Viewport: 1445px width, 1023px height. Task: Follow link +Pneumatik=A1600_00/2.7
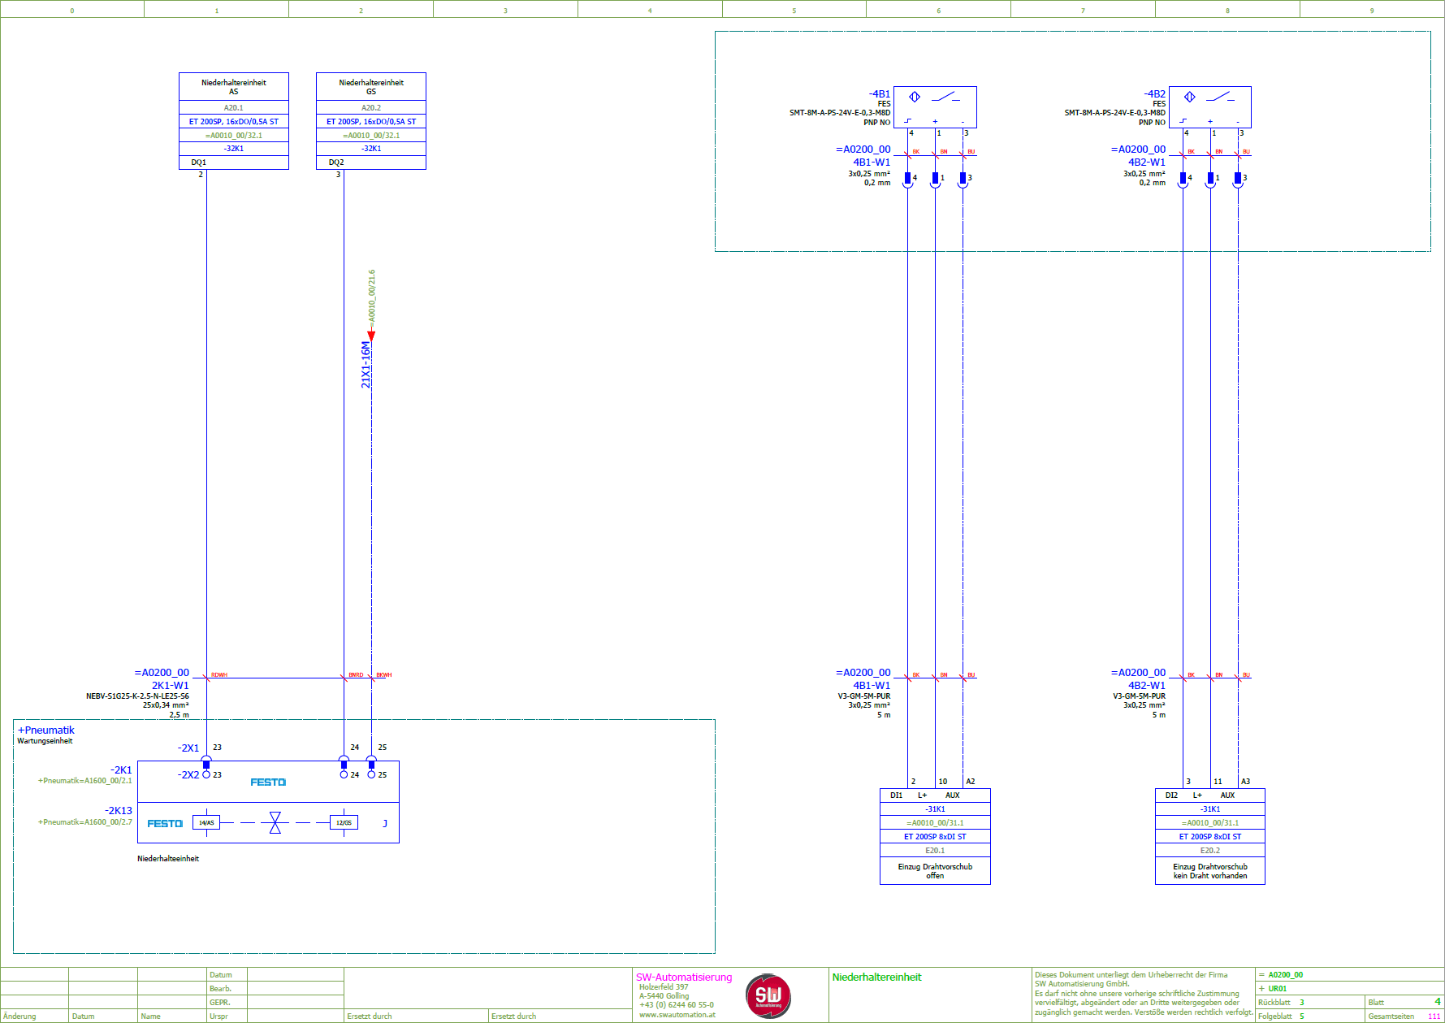[84, 822]
